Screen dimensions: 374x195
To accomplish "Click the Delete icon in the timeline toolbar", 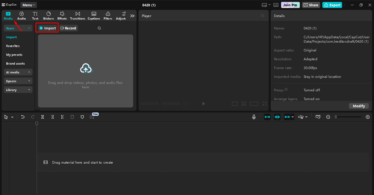I will [72, 117].
